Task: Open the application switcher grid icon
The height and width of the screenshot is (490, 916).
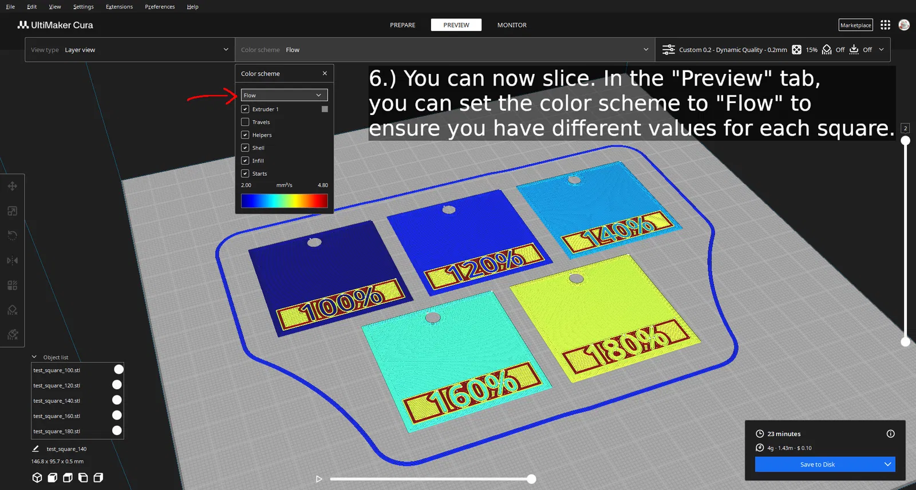Action: (885, 25)
